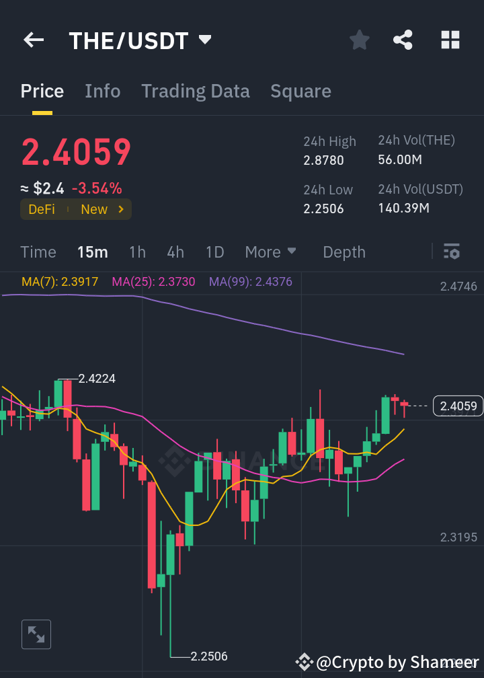Image resolution: width=484 pixels, height=678 pixels.
Task: Tap the DeFi category label
Action: coord(42,209)
